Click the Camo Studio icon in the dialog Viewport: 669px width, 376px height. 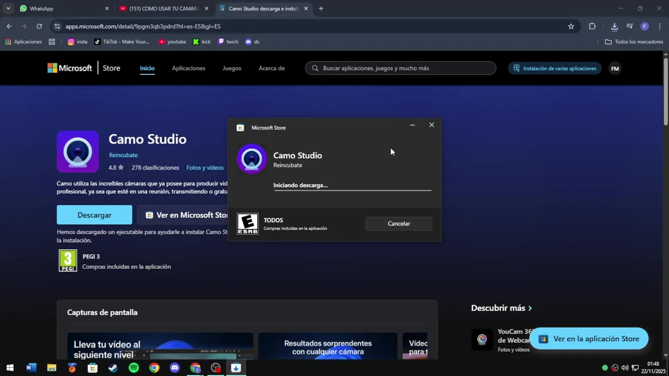coord(251,159)
